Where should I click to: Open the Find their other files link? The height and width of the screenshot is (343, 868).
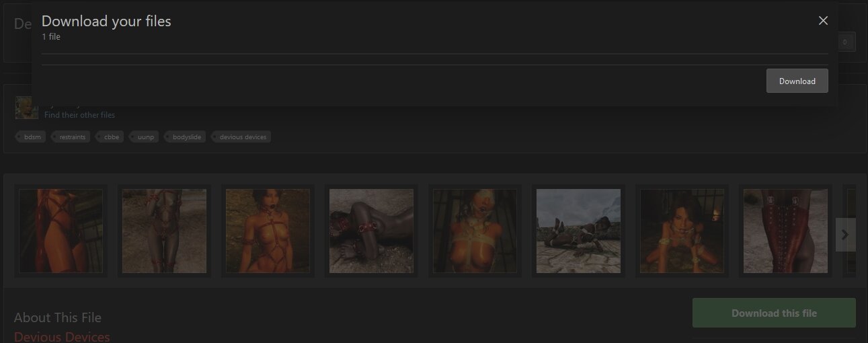79,115
